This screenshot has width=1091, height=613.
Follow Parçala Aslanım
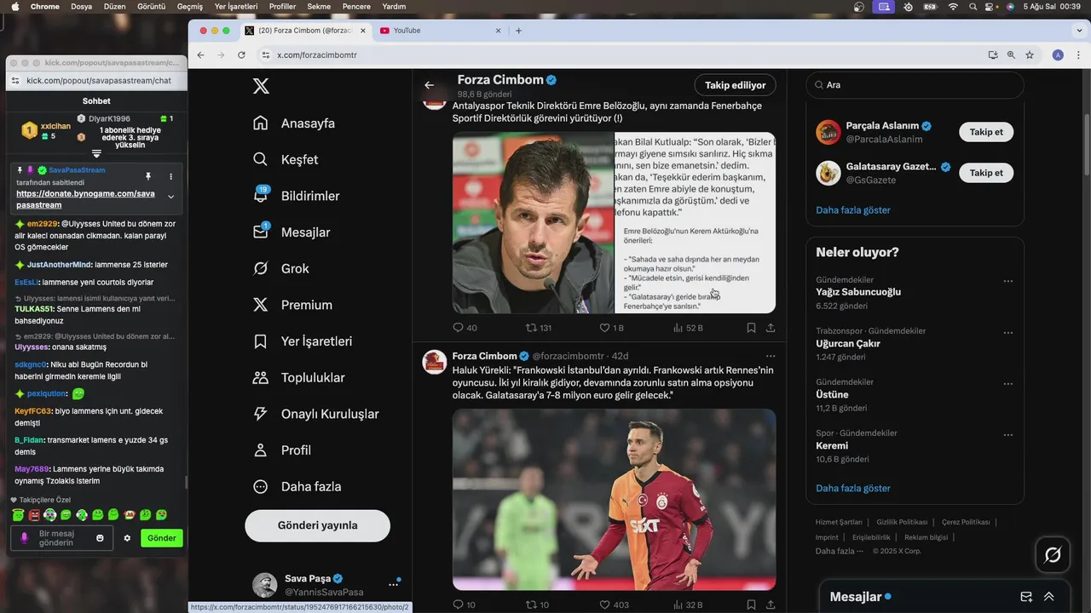click(x=986, y=132)
